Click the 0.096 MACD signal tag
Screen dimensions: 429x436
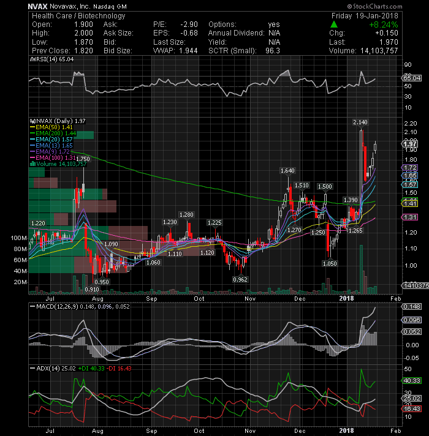point(412,320)
